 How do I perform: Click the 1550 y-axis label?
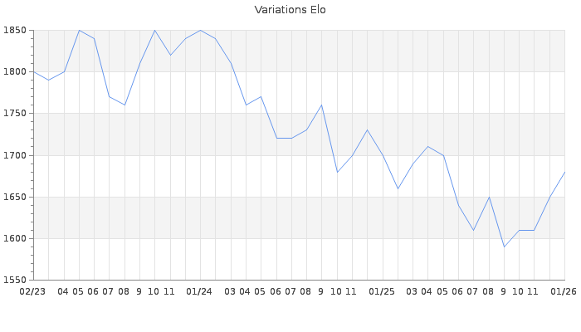14,281
